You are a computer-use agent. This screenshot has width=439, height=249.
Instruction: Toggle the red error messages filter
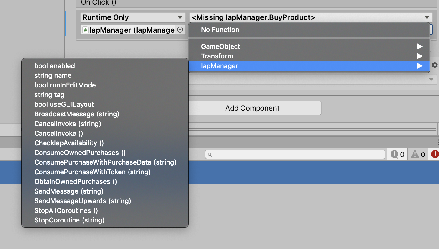pyautogui.click(x=435, y=154)
